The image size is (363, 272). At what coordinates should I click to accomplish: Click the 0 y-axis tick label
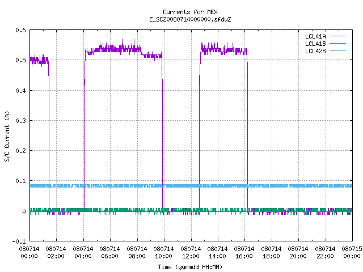tap(24, 211)
